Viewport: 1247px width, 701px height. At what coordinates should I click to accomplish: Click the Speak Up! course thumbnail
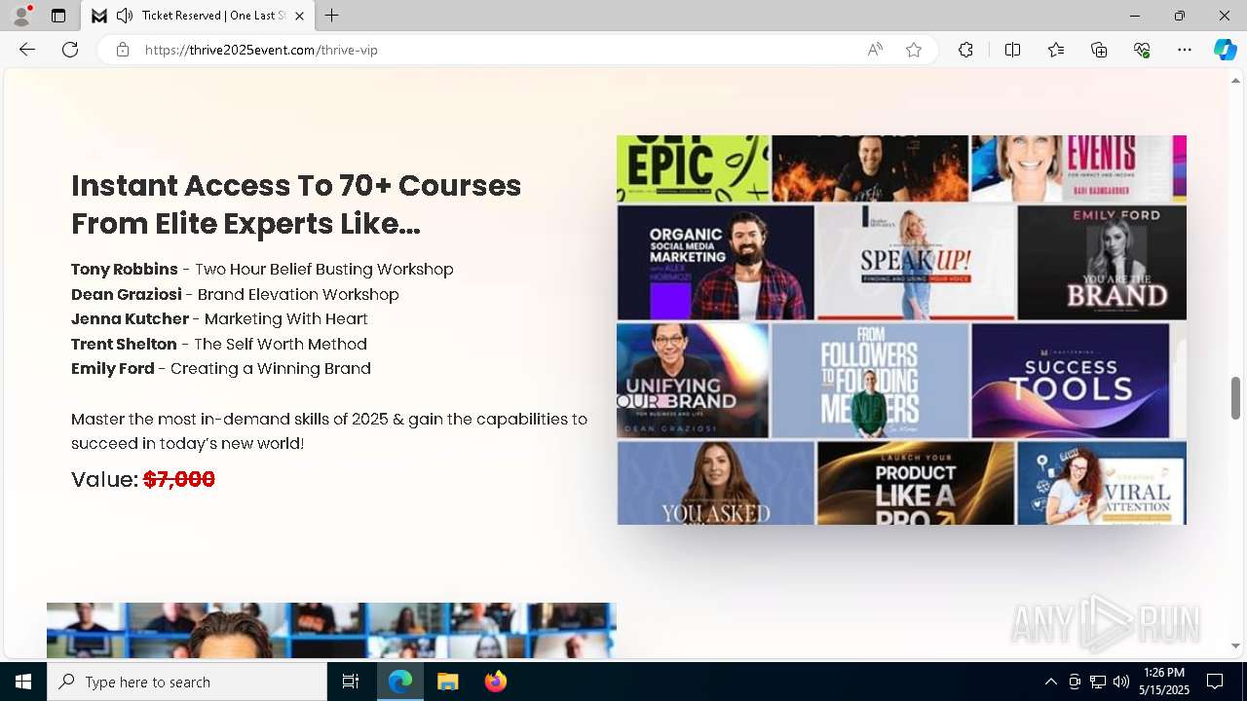click(916, 262)
